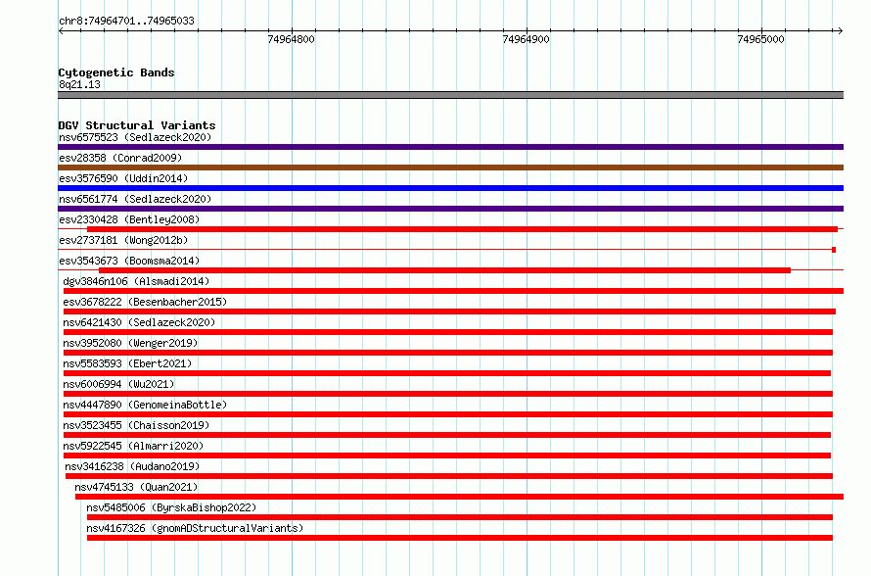Open variant esv2737181 (Wong2012b) label
871x576 pixels.
(x=123, y=240)
